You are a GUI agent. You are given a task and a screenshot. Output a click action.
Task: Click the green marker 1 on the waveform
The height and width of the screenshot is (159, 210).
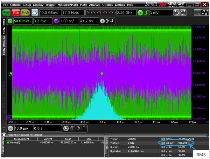click(102, 73)
